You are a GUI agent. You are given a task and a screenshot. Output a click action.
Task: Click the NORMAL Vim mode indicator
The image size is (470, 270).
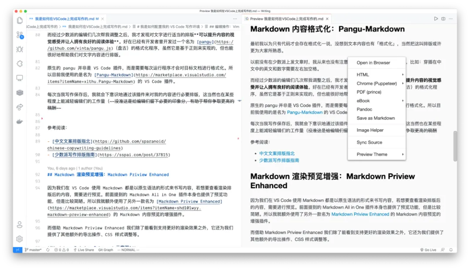(x=128, y=250)
